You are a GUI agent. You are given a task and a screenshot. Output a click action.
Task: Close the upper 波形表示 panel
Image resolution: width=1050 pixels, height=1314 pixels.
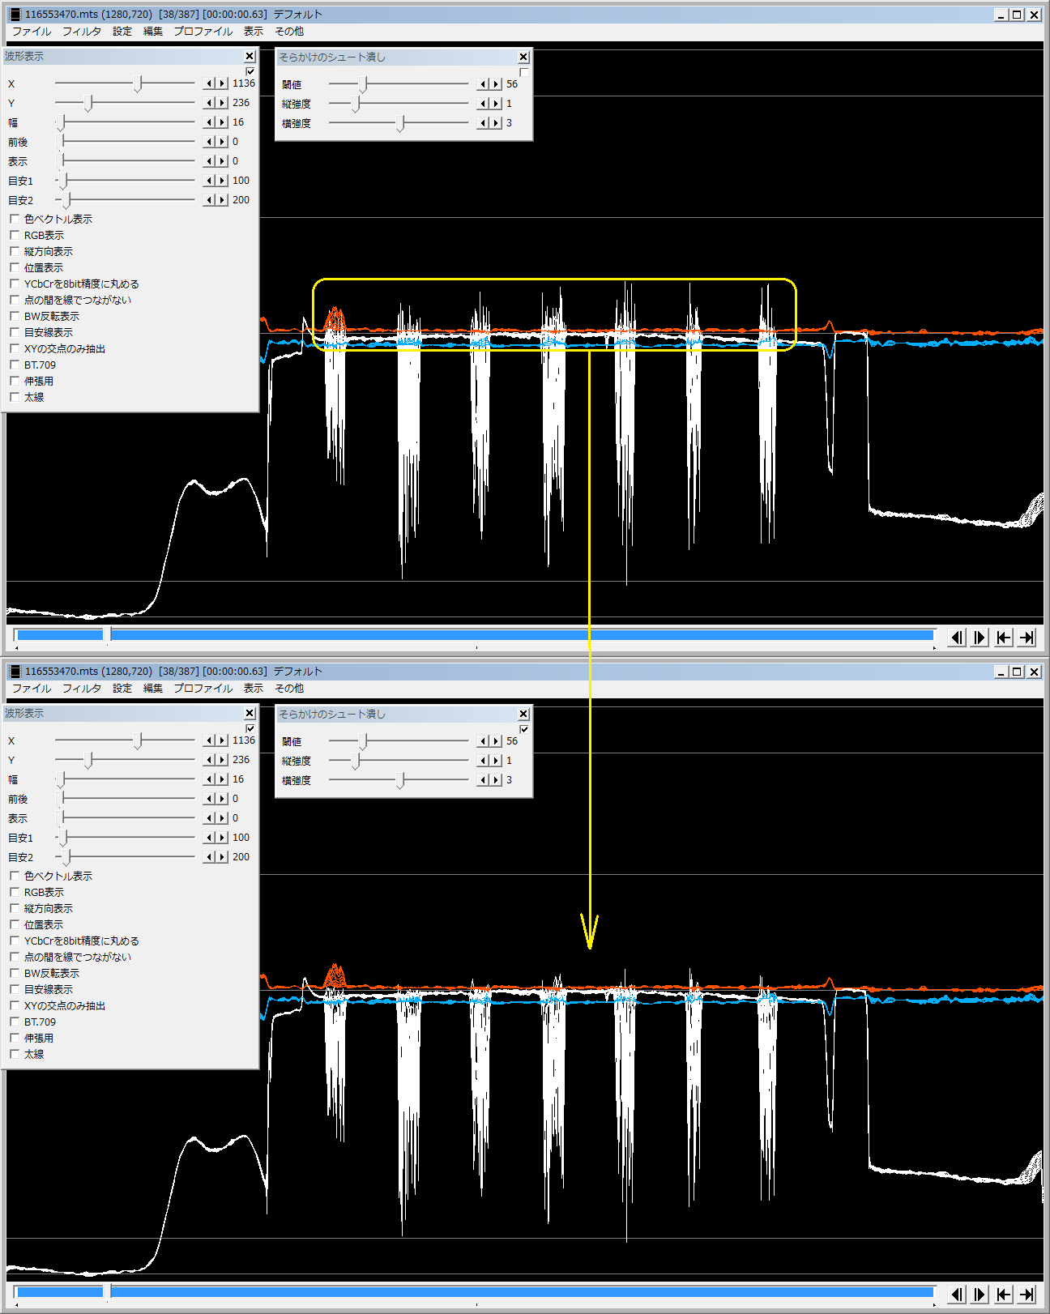[x=250, y=56]
